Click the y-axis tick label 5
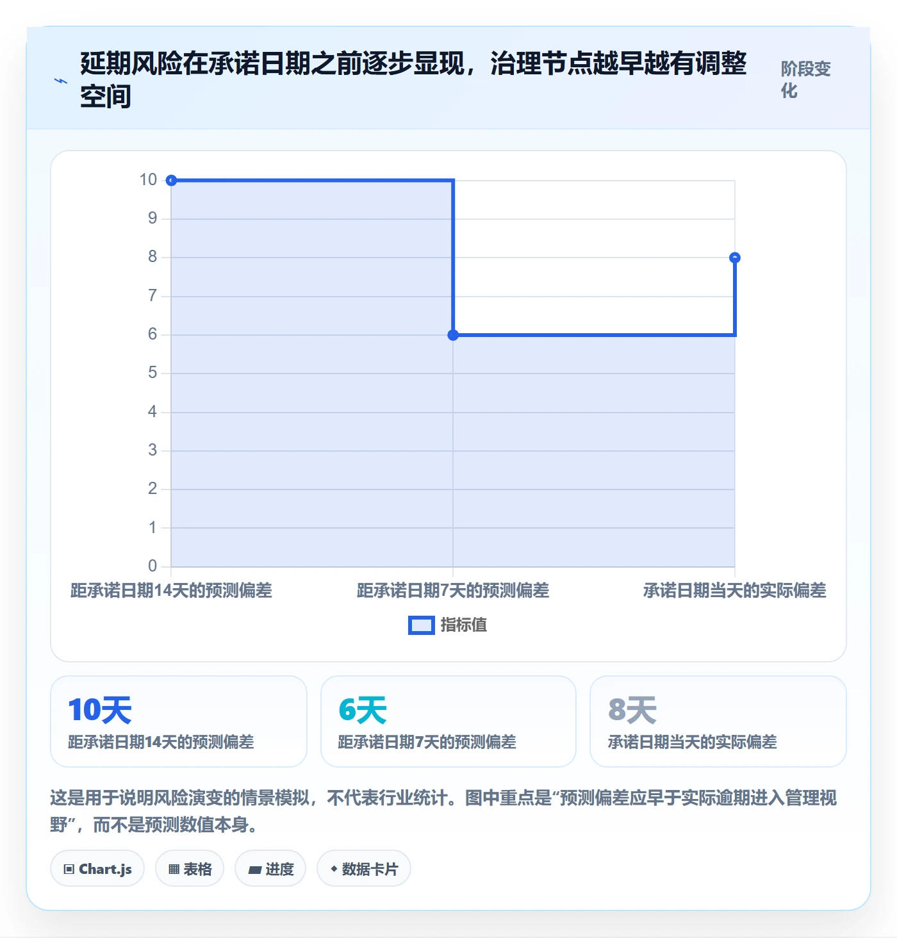 tap(152, 373)
